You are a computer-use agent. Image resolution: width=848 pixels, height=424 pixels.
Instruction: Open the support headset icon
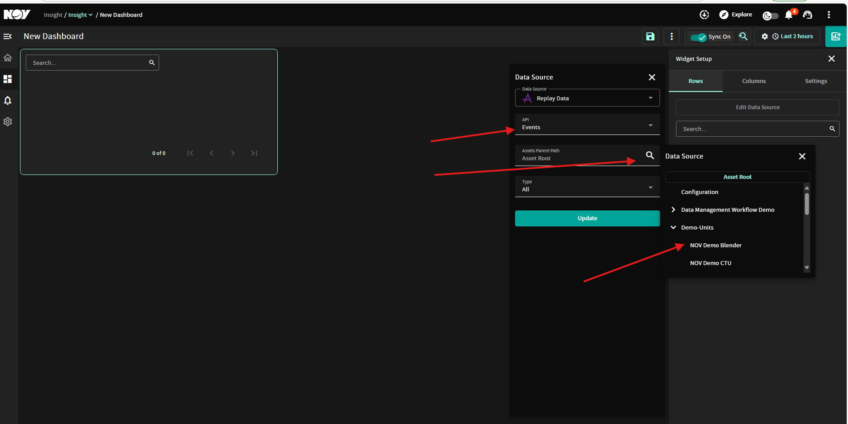point(808,15)
